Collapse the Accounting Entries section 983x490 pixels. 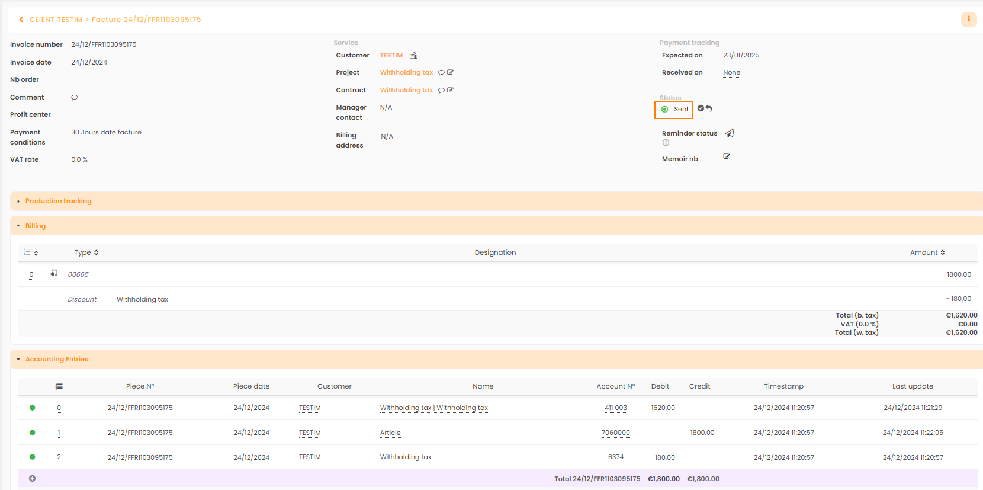click(x=56, y=359)
